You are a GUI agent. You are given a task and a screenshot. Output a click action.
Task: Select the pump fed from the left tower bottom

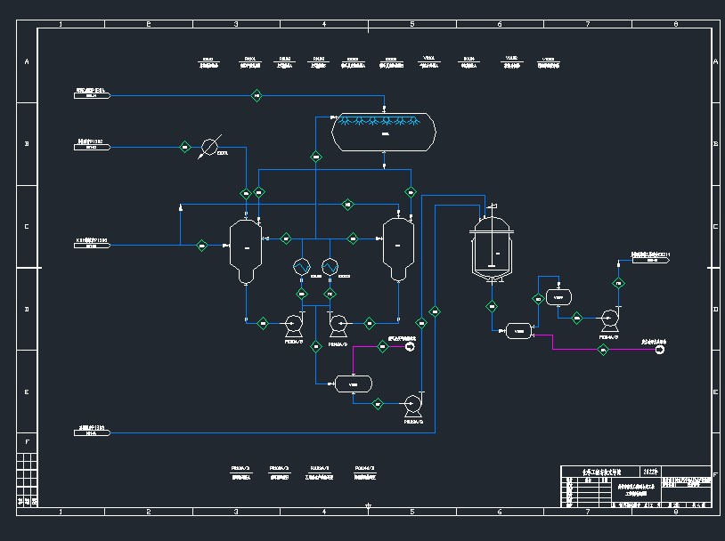(x=294, y=325)
